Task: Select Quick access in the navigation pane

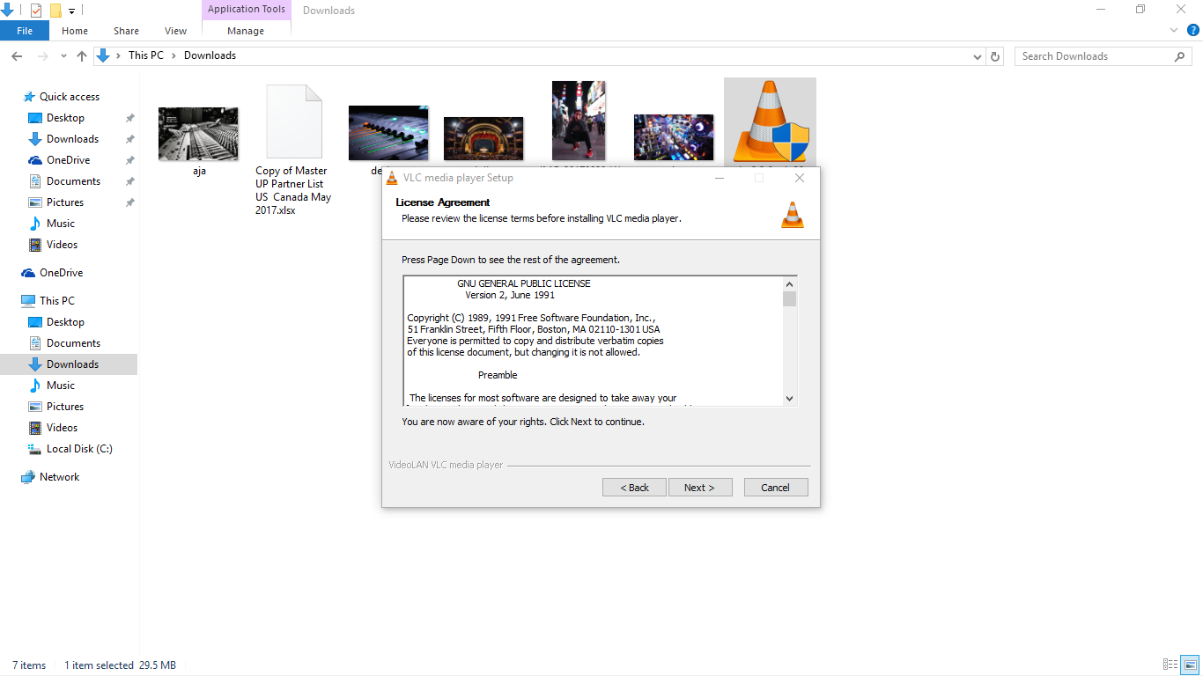Action: pos(70,97)
